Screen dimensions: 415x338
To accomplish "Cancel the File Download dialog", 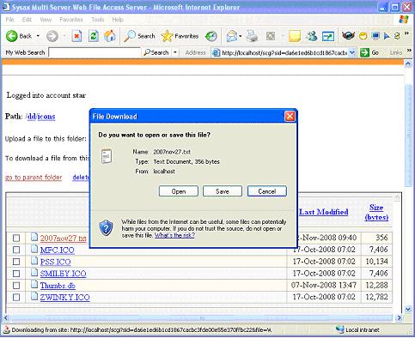I will point(267,191).
